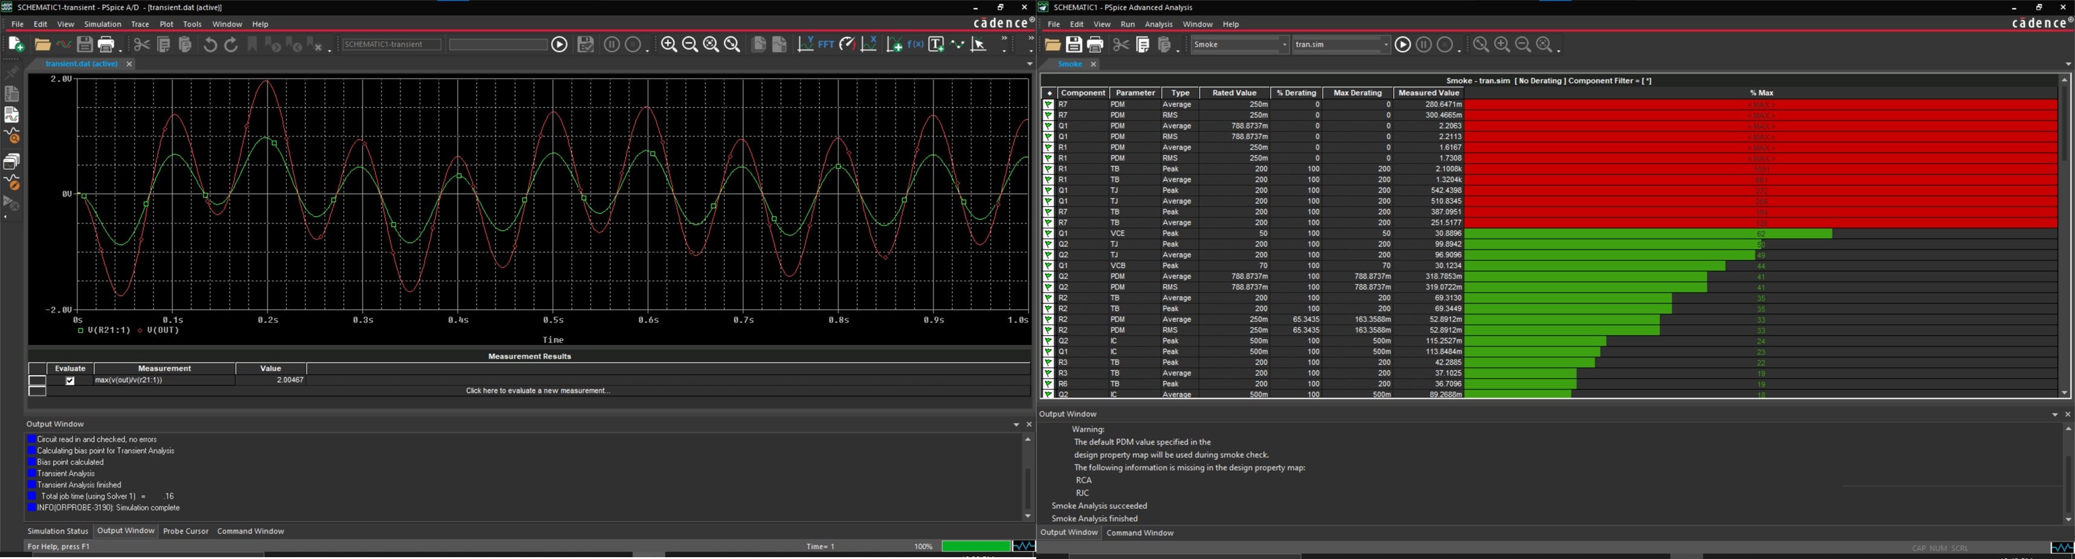Open the tran.sim profile dropdown
This screenshot has height=559, width=2075.
(x=1386, y=45)
